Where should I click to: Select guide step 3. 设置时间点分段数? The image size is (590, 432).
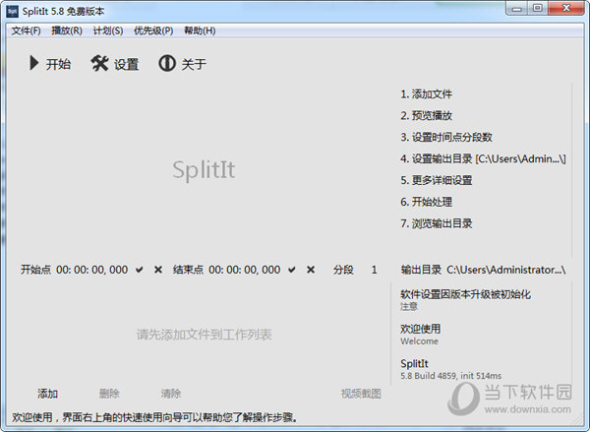[446, 137]
